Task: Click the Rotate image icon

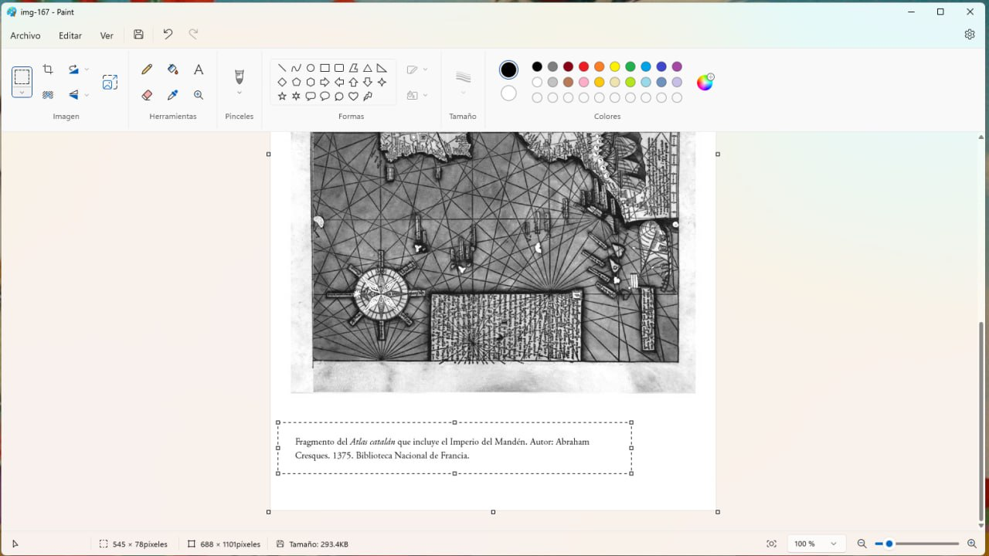Action: click(x=73, y=69)
